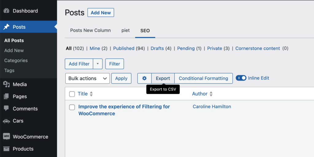The image size is (314, 157).
Task: Open Media via its camera-note icon
Action: tap(6, 84)
